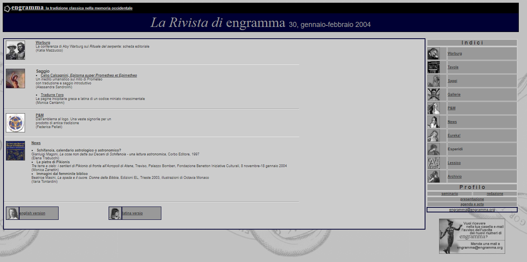Click the english version portrait icon

13,213
